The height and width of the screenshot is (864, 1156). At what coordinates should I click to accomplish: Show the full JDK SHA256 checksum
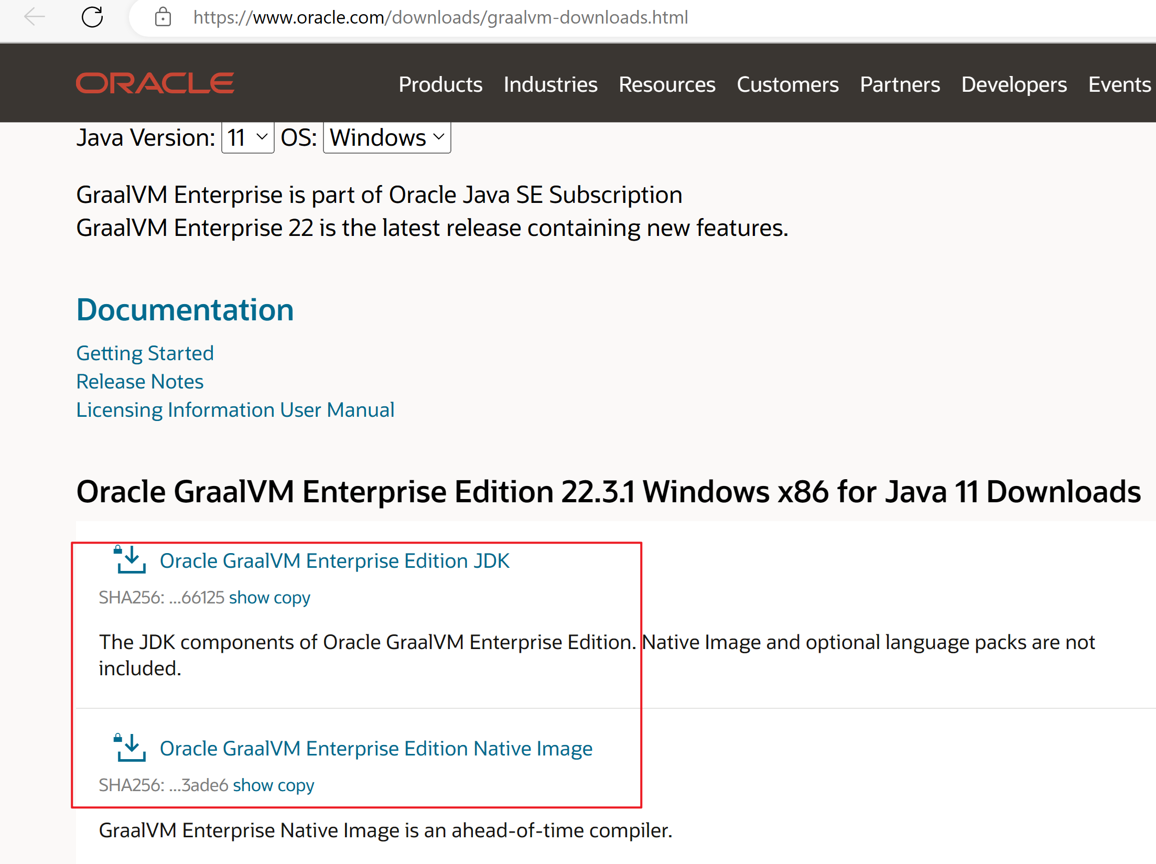[x=249, y=598]
